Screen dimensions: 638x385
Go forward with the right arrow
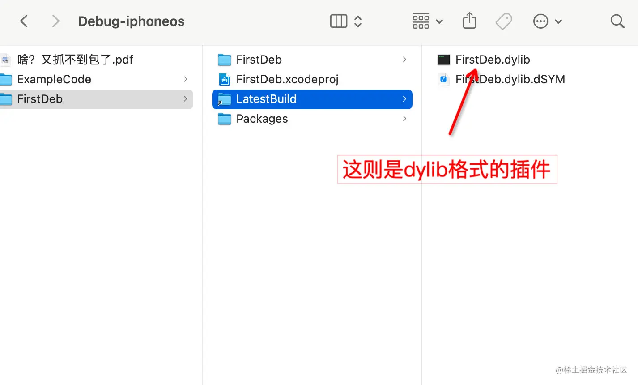(x=55, y=21)
